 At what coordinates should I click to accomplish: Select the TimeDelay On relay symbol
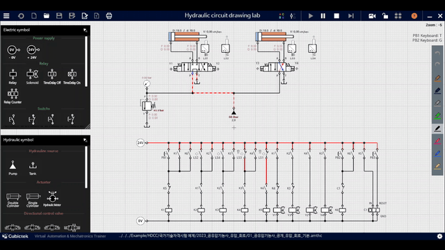click(x=72, y=76)
